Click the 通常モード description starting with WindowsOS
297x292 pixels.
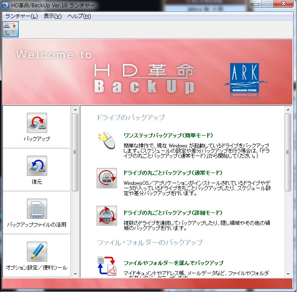tap(197, 188)
